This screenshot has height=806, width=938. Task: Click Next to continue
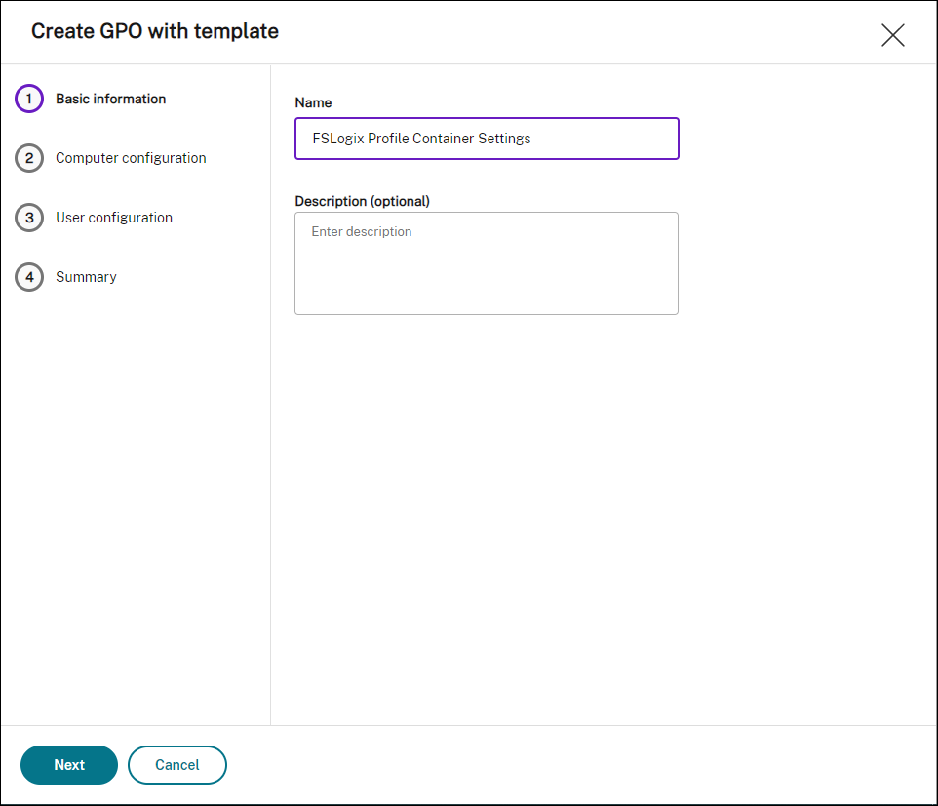tap(69, 765)
